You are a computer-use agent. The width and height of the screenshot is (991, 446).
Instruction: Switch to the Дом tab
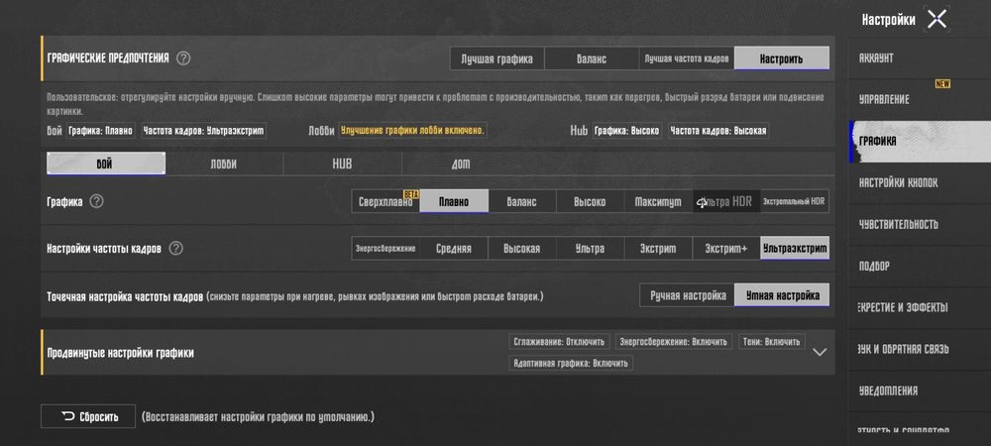pos(461,164)
